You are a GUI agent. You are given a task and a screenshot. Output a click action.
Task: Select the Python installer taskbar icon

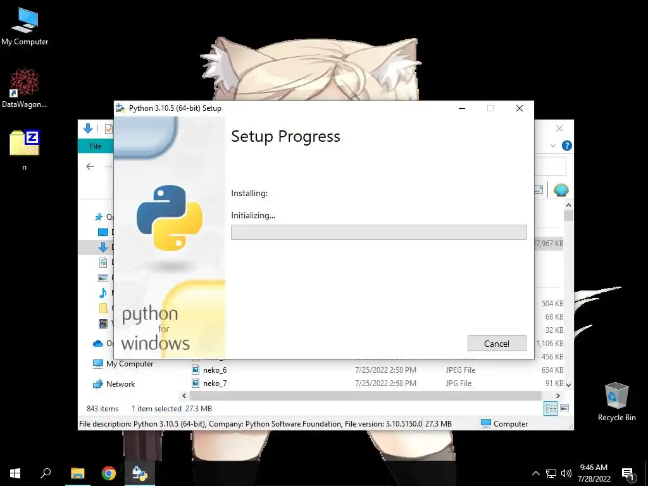pyautogui.click(x=140, y=473)
